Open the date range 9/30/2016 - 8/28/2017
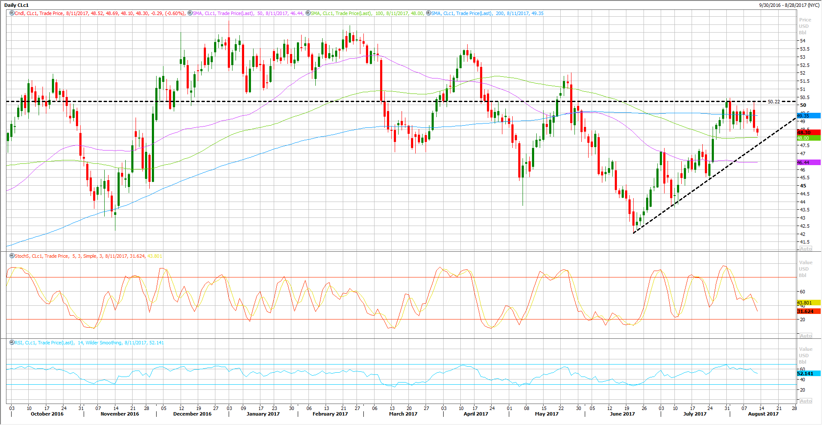Image resolution: width=822 pixels, height=425 pixels. pos(789,5)
